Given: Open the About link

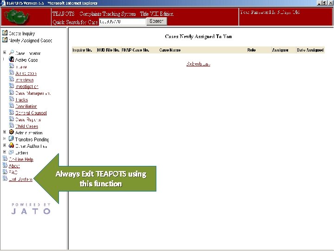Looking at the screenshot, I should coord(14,166).
